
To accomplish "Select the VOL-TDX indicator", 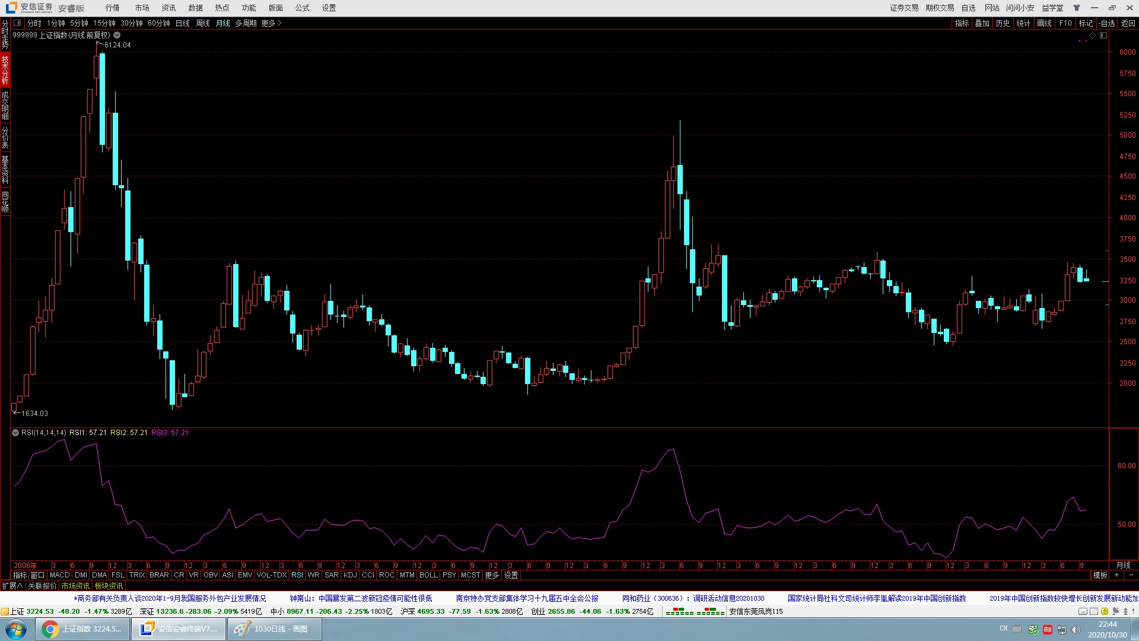I will pyautogui.click(x=272, y=575).
